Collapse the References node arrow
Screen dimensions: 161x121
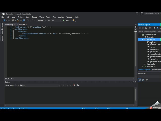[x=142, y=40]
